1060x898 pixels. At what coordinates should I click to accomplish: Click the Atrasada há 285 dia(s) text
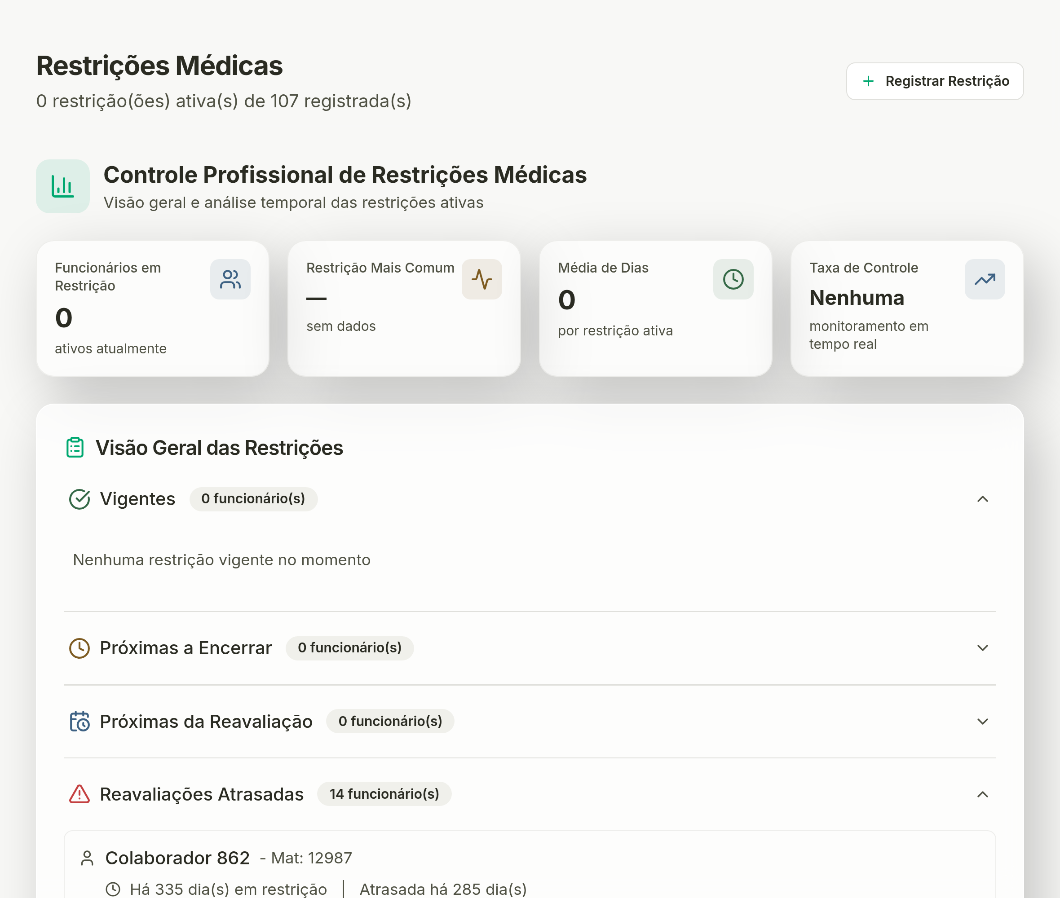[443, 889]
